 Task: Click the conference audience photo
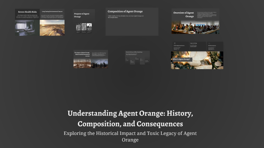pos(195,27)
